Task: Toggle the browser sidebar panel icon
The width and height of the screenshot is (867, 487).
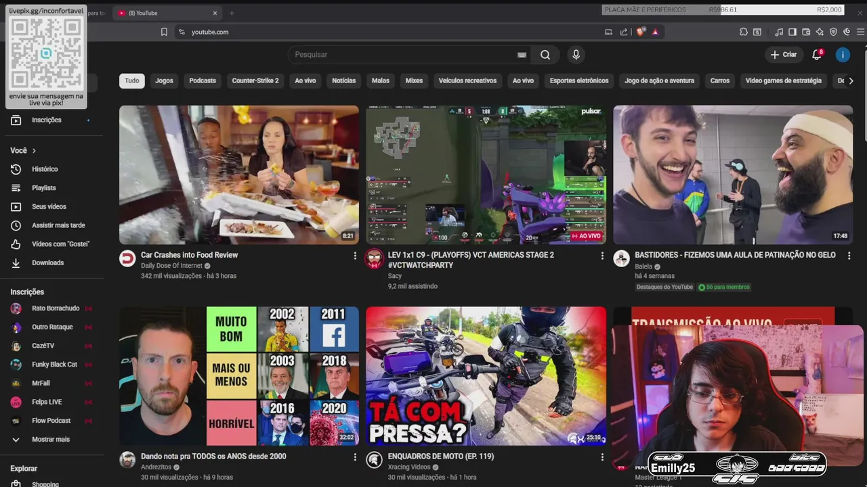Action: tap(792, 32)
